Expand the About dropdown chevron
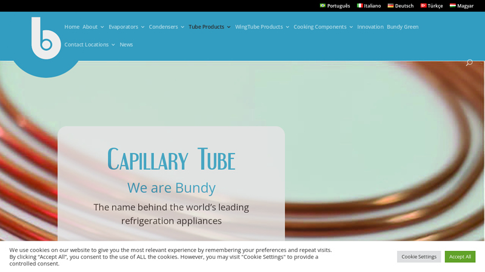Viewport: 485px width, 272px height. (102, 27)
